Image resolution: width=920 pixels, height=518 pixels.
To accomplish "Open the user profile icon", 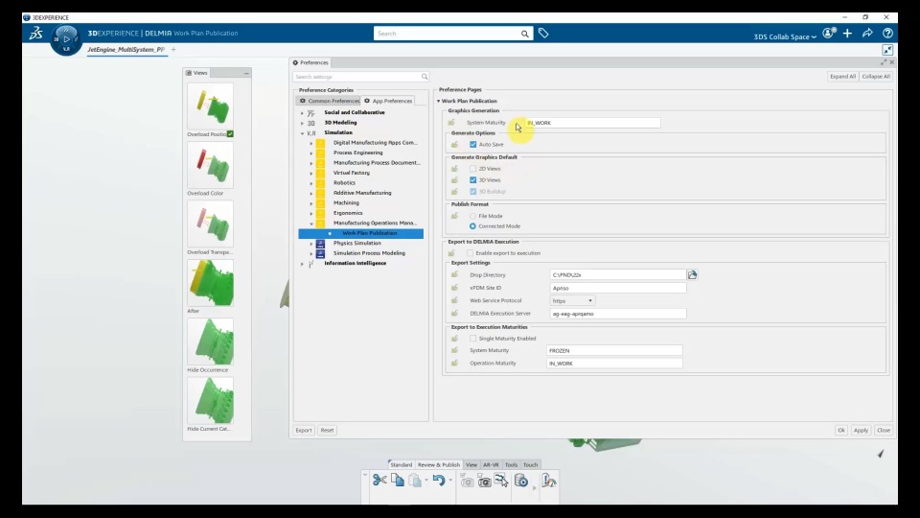I will coord(828,34).
